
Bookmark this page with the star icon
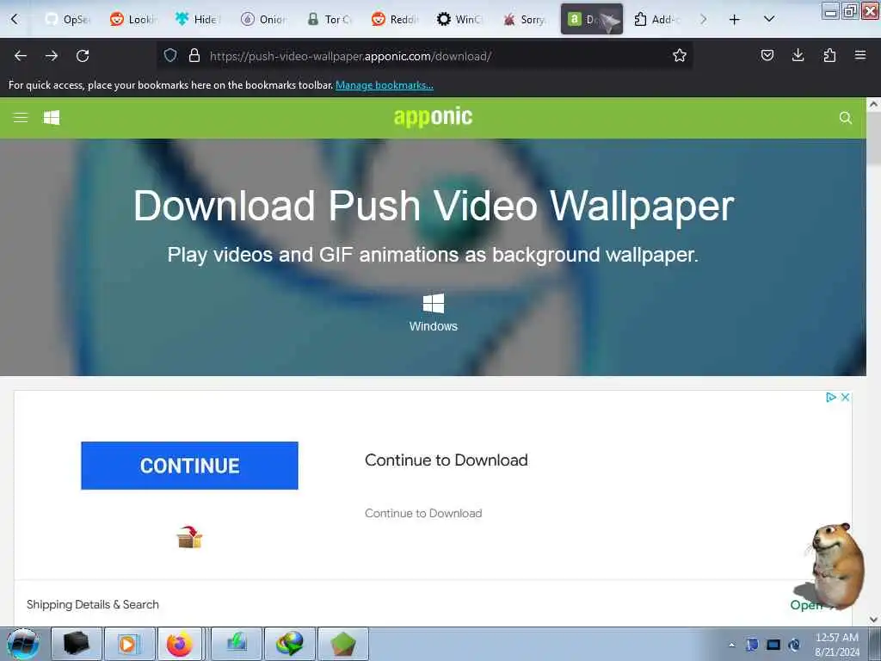680,55
